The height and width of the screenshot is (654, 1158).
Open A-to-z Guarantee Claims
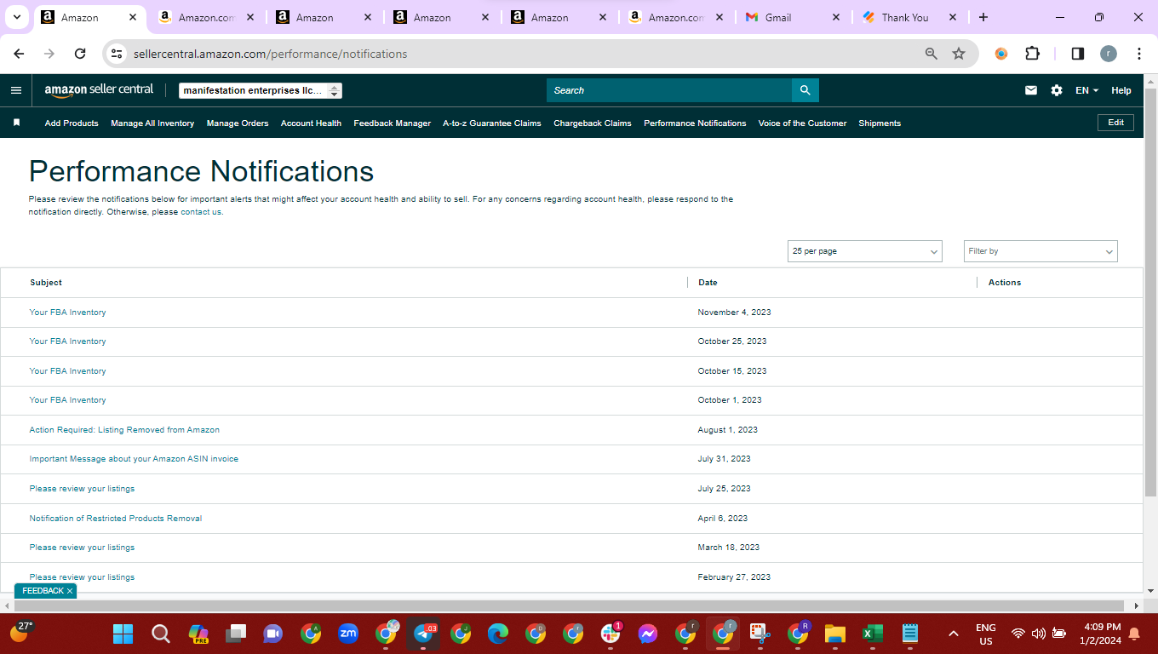pyautogui.click(x=492, y=123)
